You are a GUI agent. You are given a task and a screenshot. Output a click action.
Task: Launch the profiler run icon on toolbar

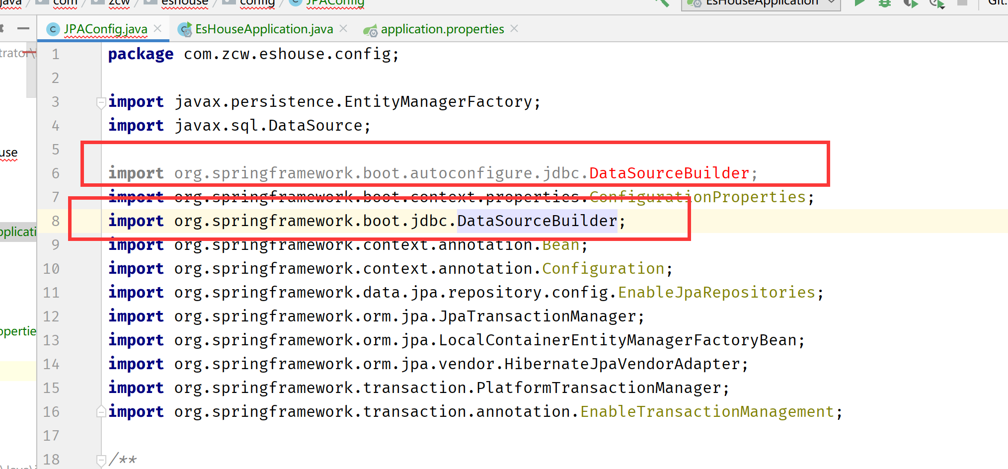(937, 3)
